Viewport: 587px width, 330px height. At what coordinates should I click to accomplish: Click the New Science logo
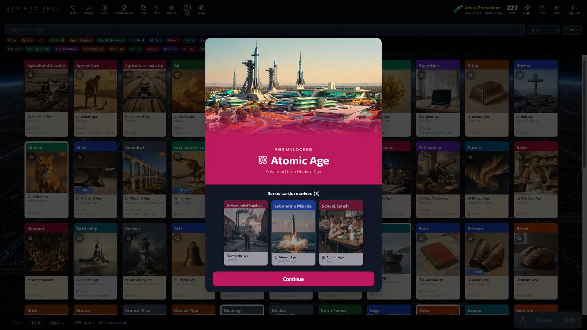coord(33,9)
